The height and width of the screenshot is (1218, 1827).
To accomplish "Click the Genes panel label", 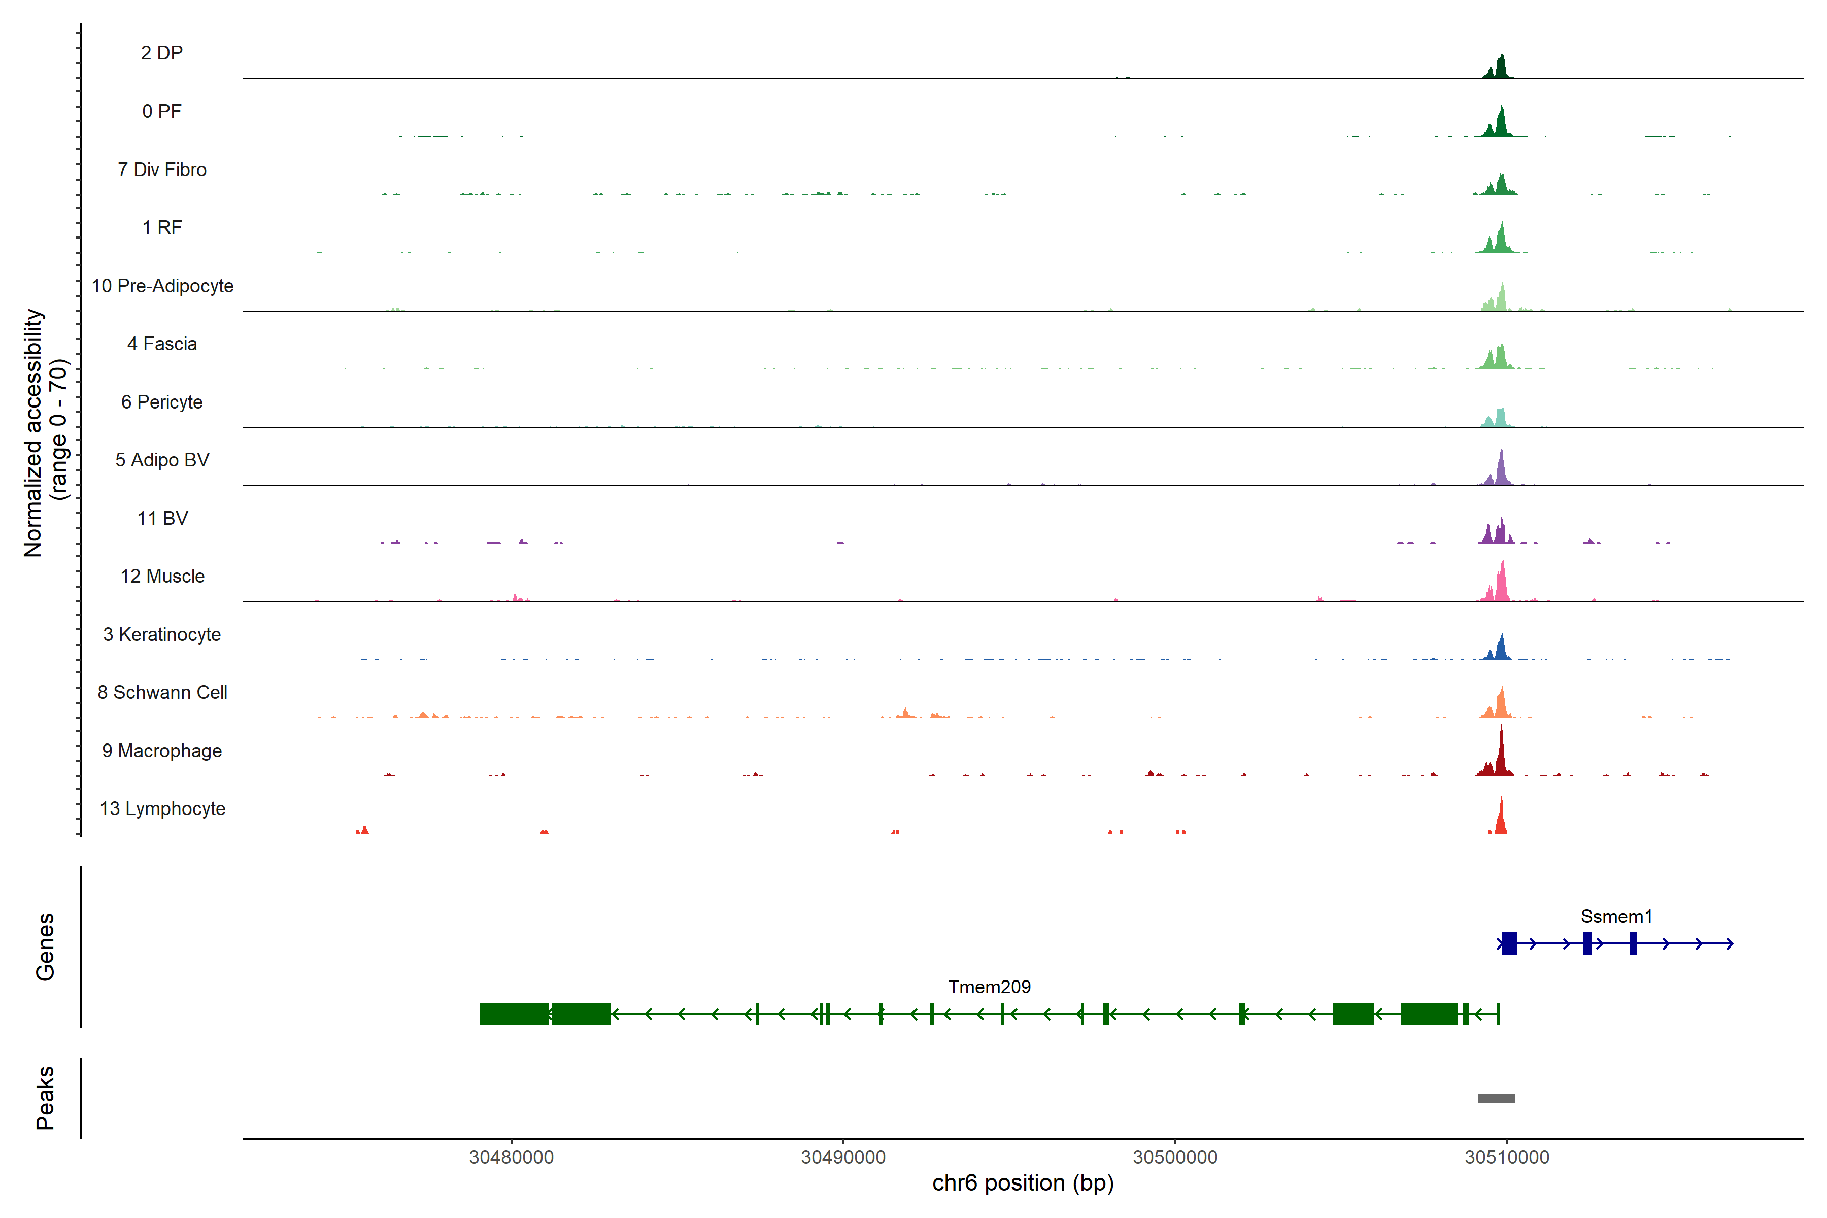I will pyautogui.click(x=45, y=946).
